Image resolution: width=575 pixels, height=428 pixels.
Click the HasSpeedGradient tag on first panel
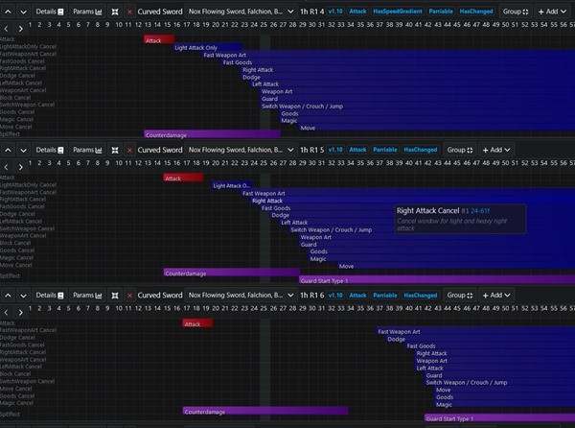(x=401, y=12)
